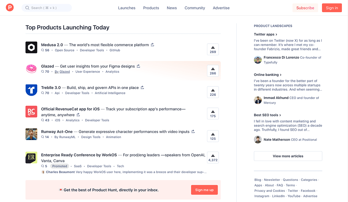Expand the Online banking article
The width and height of the screenshot is (348, 202).
(x=268, y=75)
